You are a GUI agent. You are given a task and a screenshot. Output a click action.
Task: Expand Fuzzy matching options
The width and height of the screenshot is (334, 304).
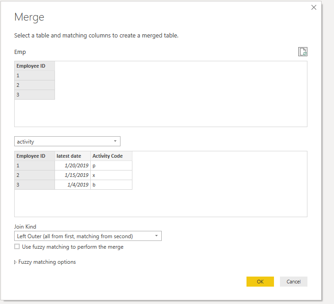45,262
